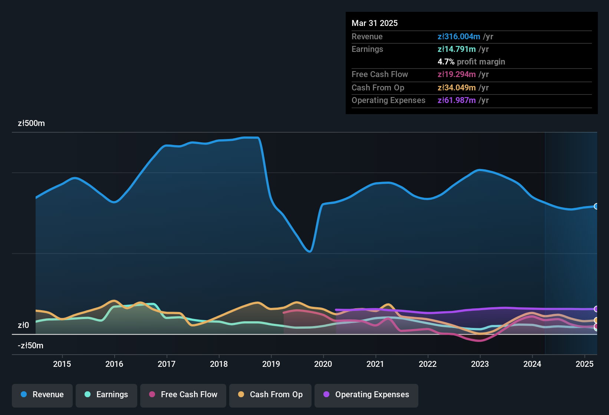
Task: Click the zł14.791m earnings value
Action: tap(457, 49)
